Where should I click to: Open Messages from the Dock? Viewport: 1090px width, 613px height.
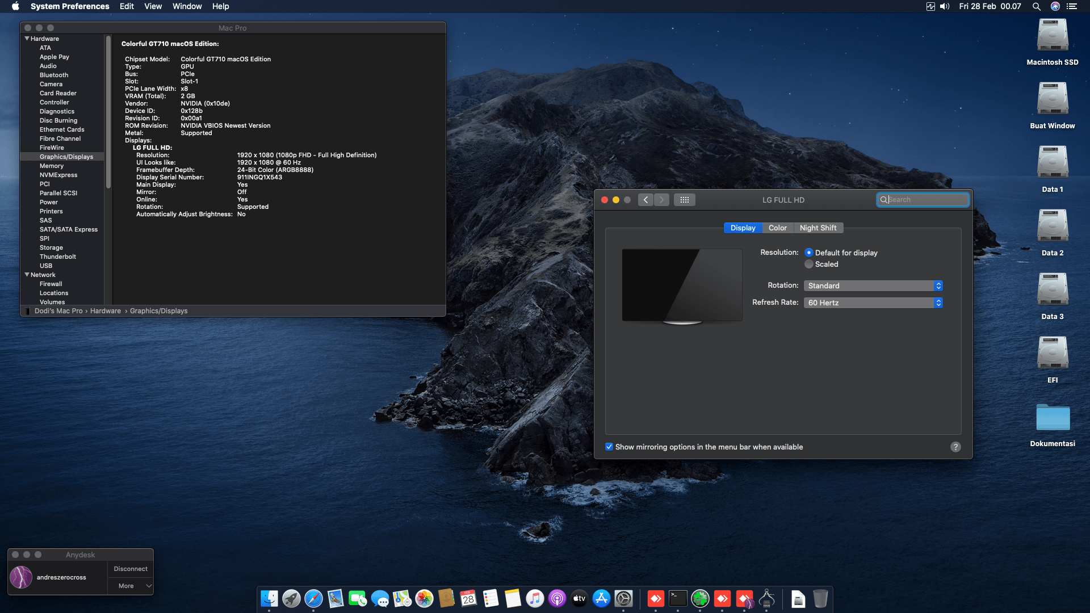(380, 598)
